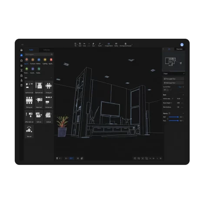Open the Gallery icon in toolbar
The height and width of the screenshot is (204, 204).
[116, 44]
